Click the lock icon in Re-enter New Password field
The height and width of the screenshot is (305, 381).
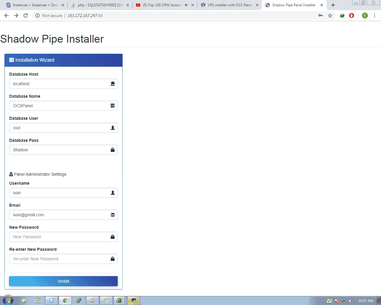click(113, 259)
